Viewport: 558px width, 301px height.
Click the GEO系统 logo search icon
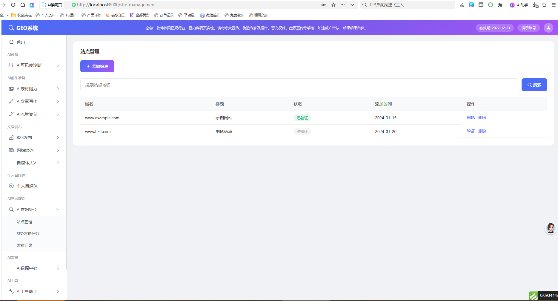[x=11, y=28]
